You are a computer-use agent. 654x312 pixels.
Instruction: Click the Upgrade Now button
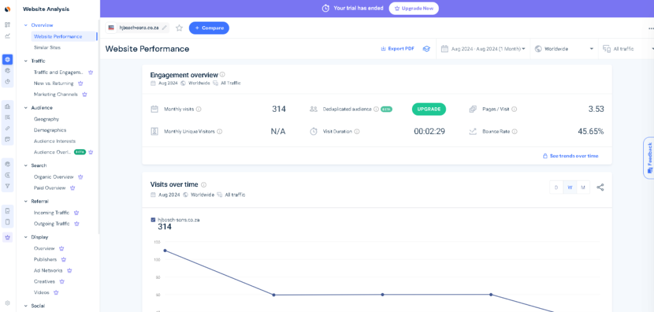tap(414, 8)
